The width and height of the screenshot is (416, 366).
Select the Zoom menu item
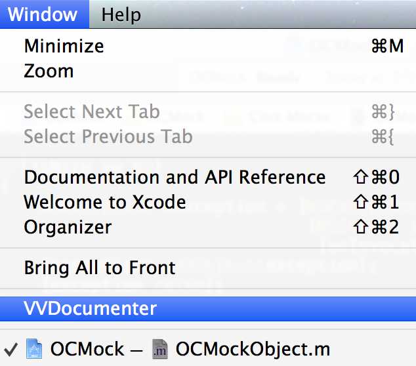coord(49,71)
